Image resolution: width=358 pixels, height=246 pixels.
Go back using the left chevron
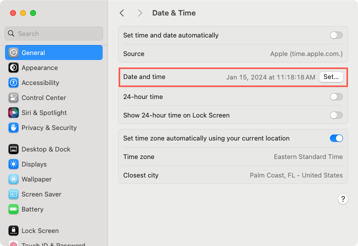pos(122,13)
